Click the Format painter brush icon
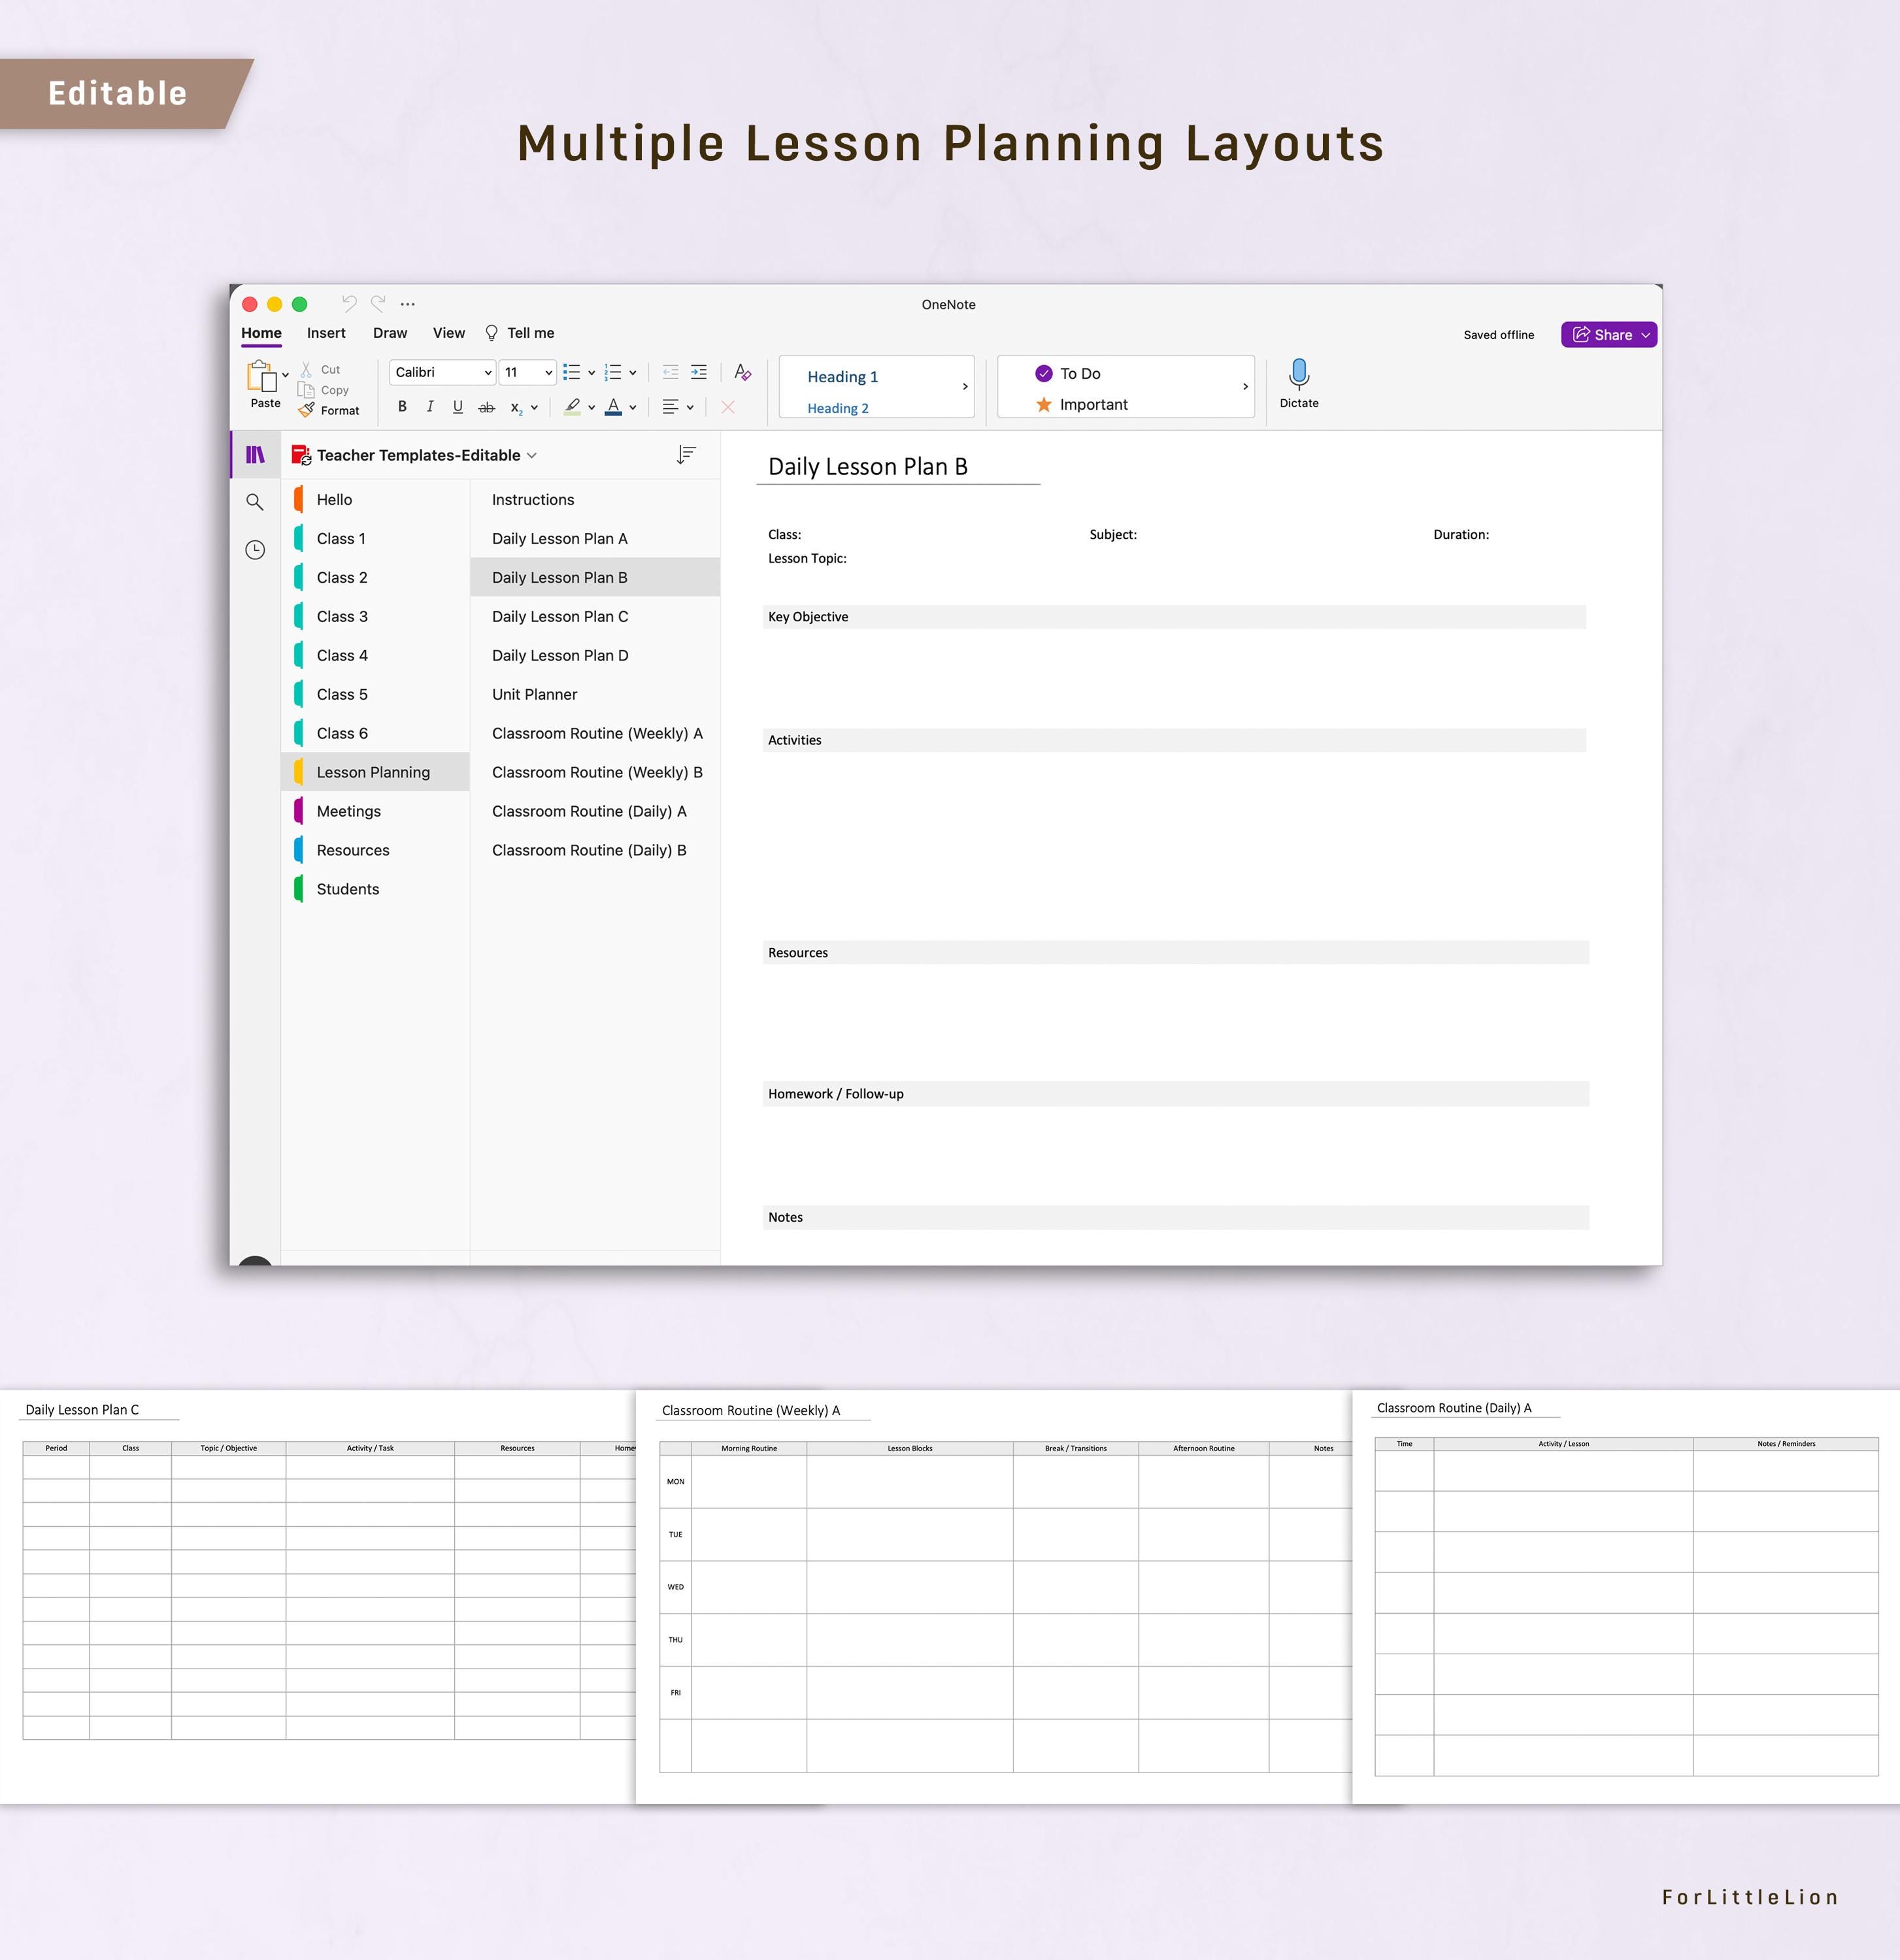The image size is (1900, 1960). [x=306, y=410]
